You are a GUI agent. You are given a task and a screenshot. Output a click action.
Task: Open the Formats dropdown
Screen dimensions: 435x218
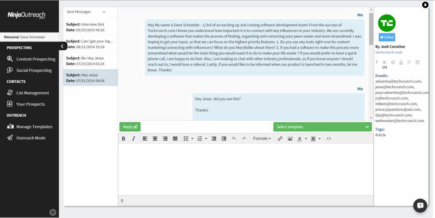pyautogui.click(x=262, y=139)
